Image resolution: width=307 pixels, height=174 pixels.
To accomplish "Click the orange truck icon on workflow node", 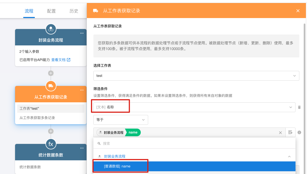I will pyautogui.click(x=51, y=86).
